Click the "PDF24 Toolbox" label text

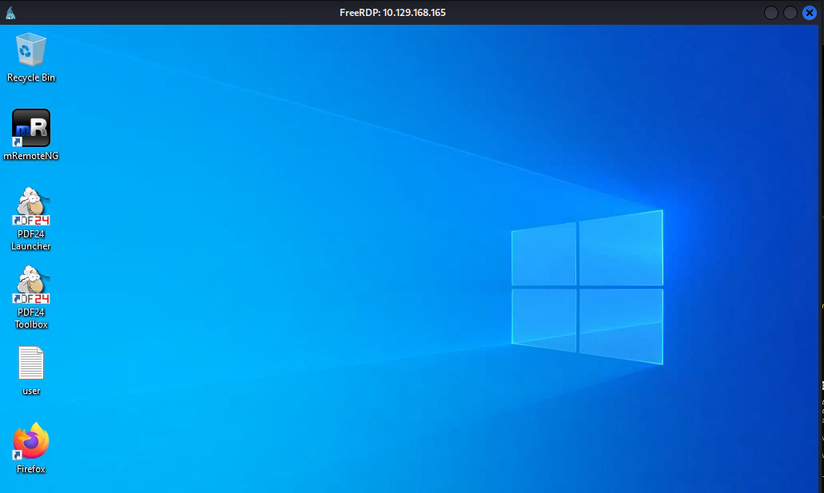(x=31, y=319)
